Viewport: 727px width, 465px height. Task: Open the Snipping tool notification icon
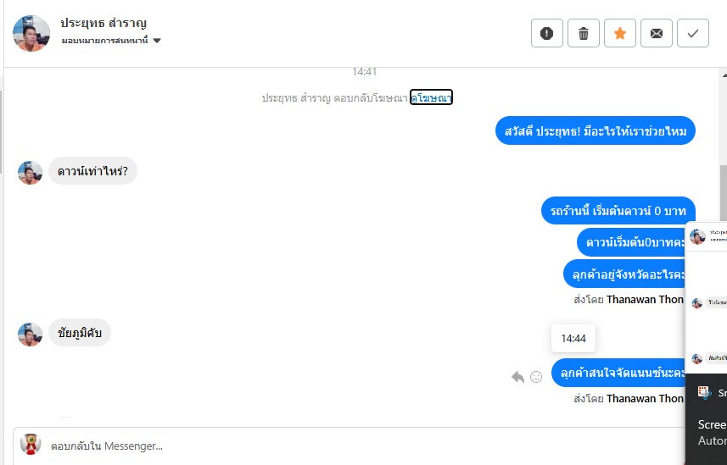pos(705,393)
